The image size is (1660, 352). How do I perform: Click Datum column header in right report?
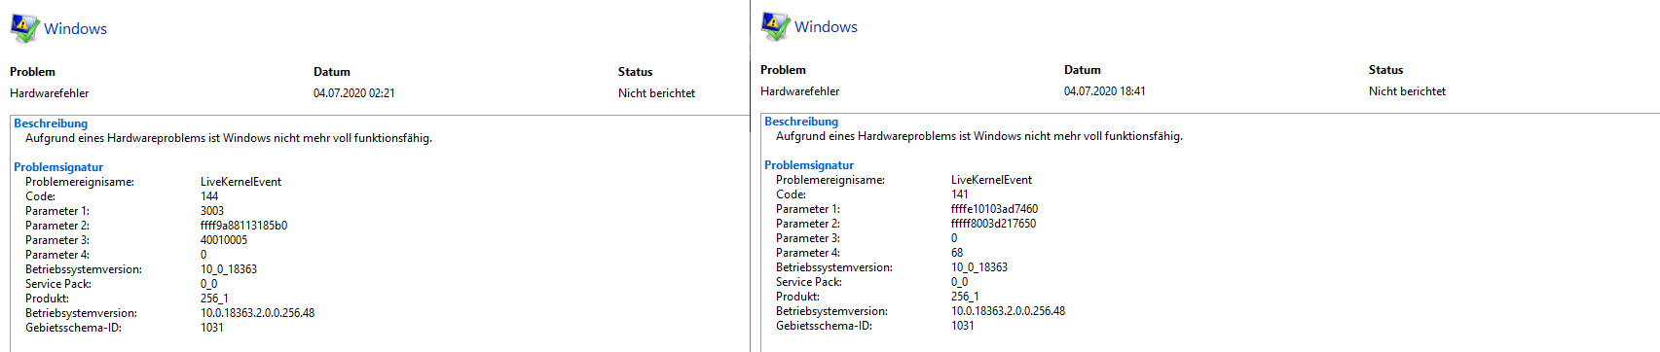pos(1083,70)
